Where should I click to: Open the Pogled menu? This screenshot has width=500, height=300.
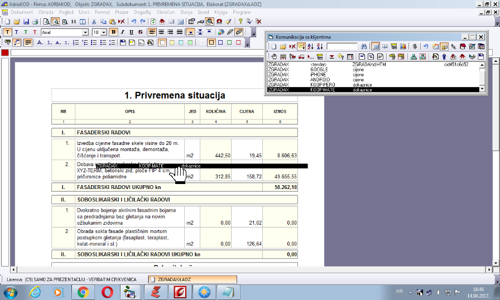tap(66, 12)
